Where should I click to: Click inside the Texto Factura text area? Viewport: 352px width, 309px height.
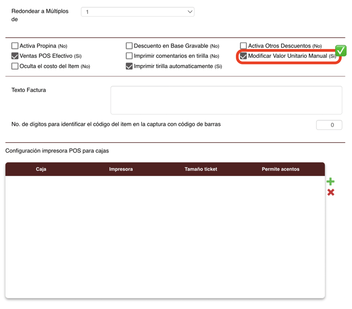[226, 100]
